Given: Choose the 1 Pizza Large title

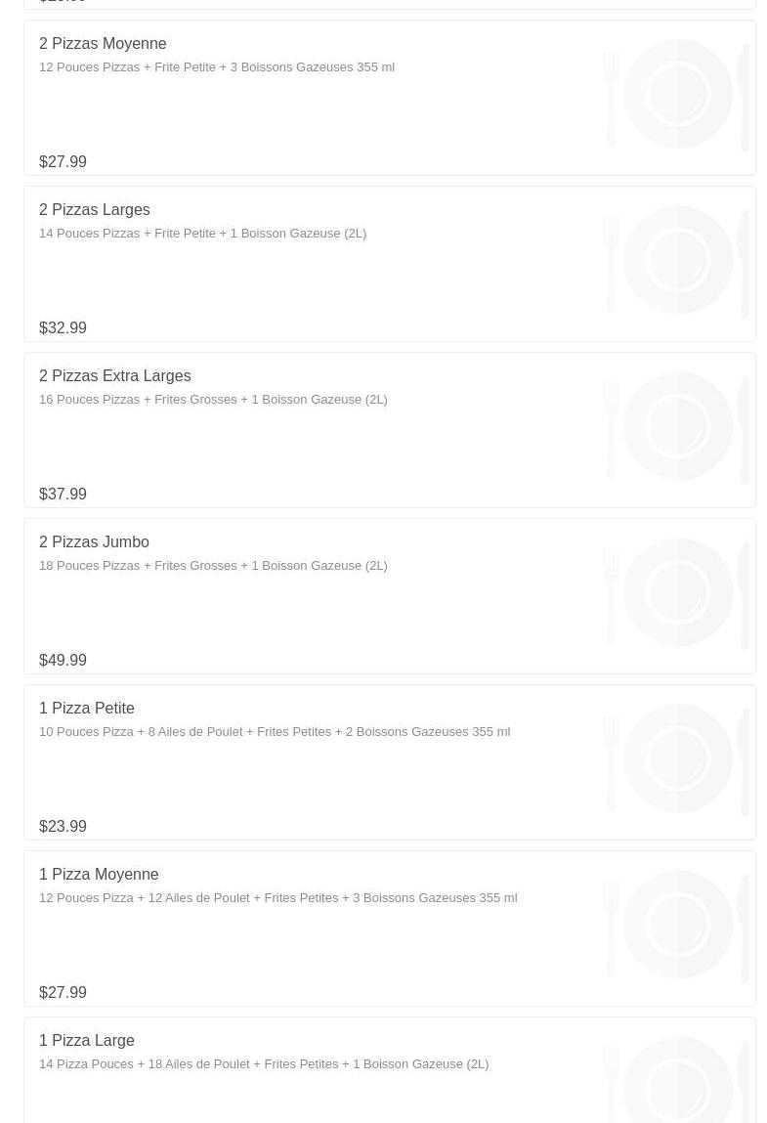Looking at the screenshot, I should coord(87,1041).
